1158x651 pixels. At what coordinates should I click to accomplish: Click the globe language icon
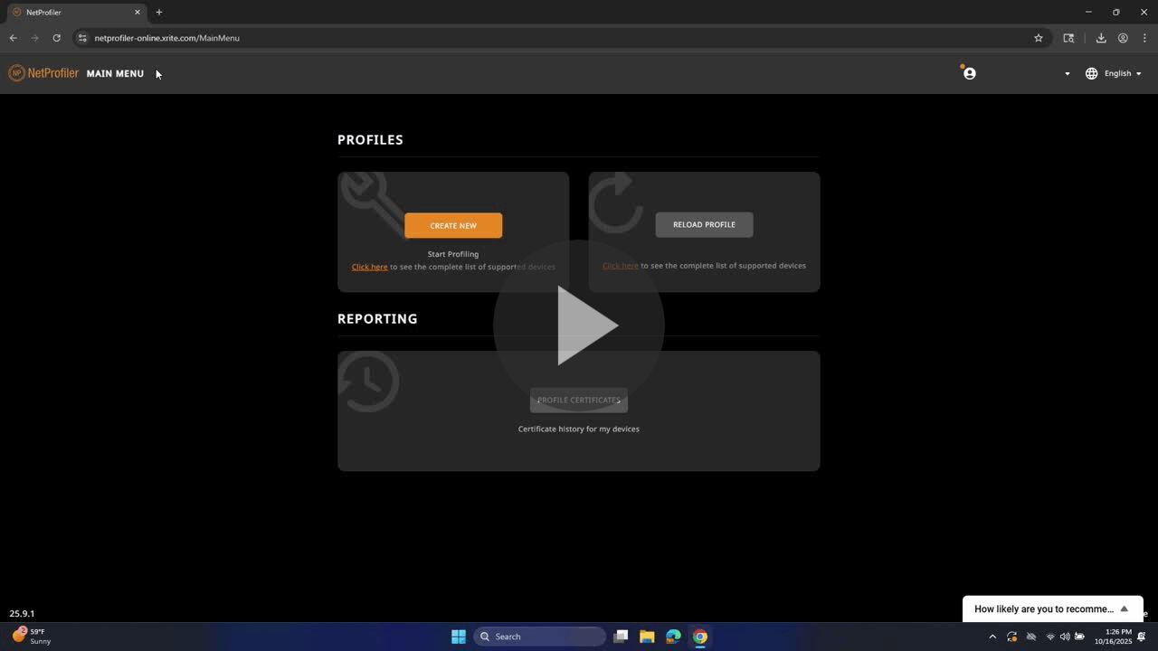pos(1091,73)
